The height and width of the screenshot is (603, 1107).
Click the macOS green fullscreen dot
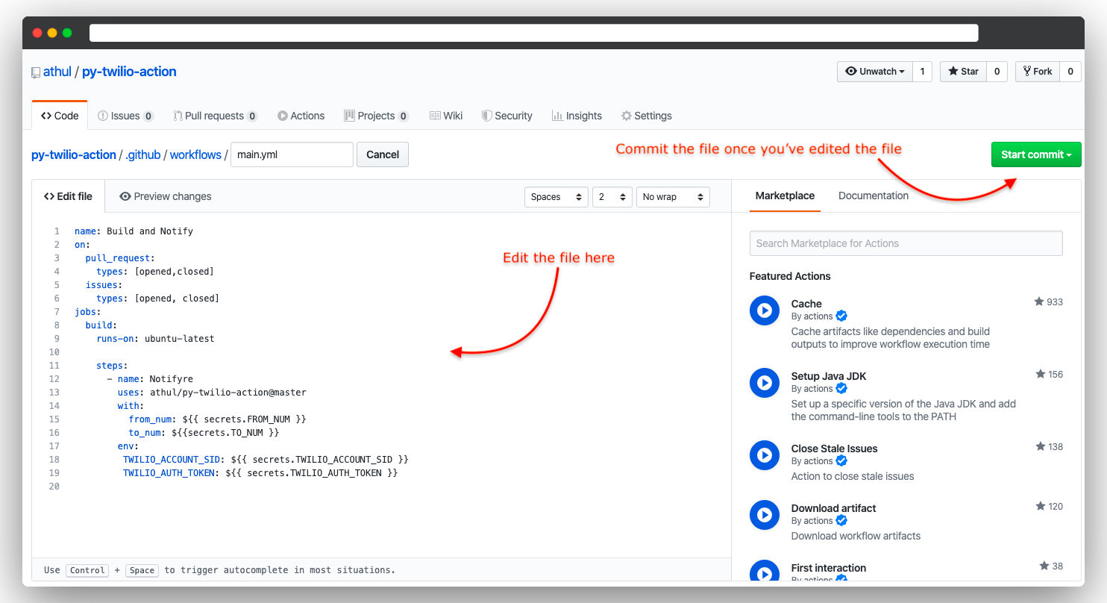click(67, 33)
